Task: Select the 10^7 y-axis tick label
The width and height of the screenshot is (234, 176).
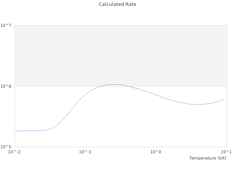Action: pyautogui.click(x=7, y=25)
